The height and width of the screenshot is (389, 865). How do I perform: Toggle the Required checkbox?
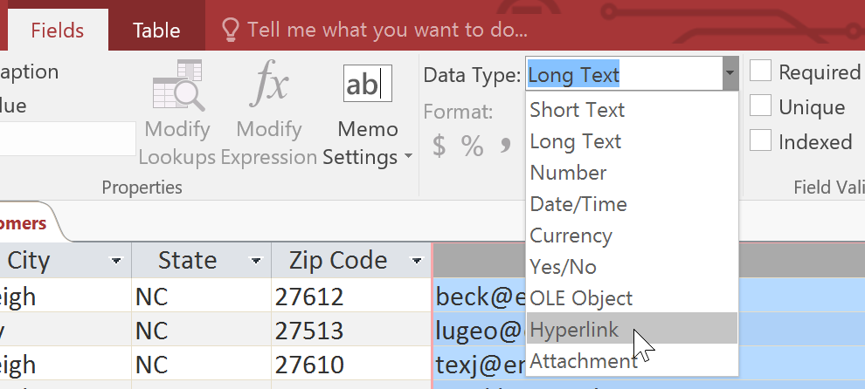pyautogui.click(x=761, y=72)
